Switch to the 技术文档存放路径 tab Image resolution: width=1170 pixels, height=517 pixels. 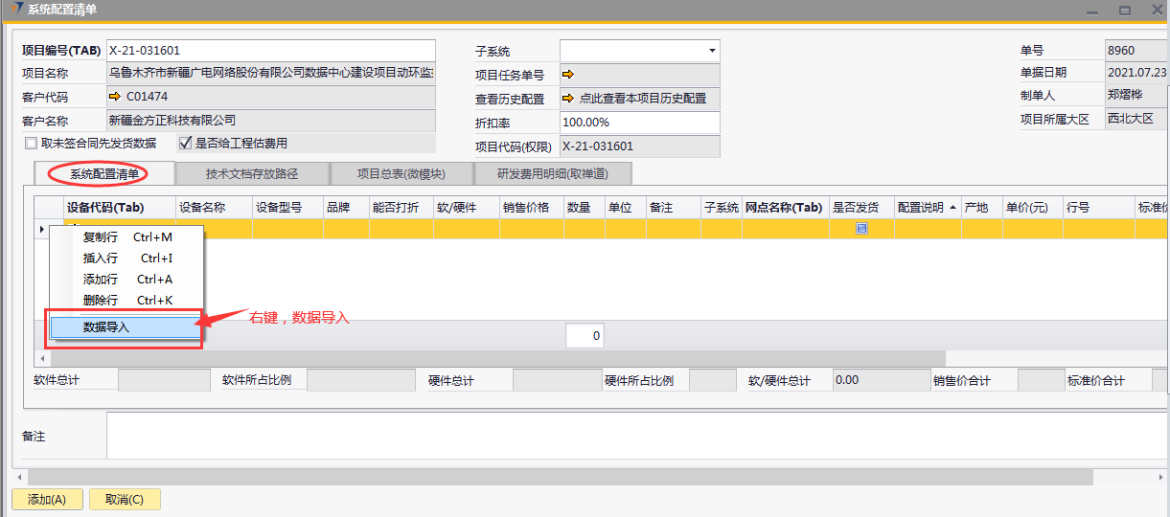(x=251, y=174)
